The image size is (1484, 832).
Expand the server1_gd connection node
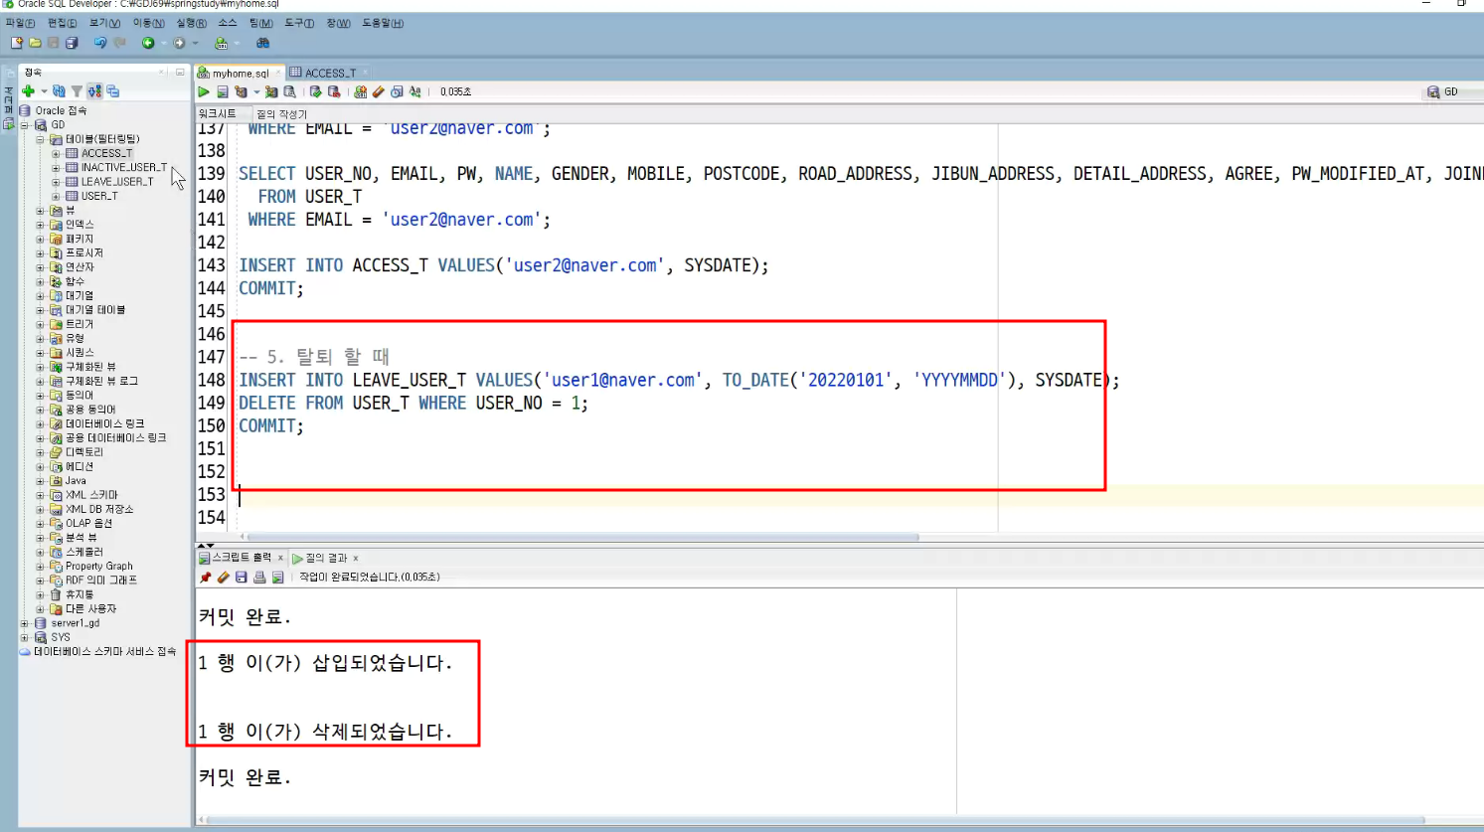[25, 623]
